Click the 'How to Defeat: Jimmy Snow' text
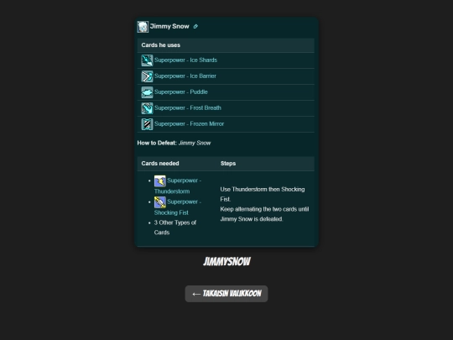Viewport: 453px width, 340px height. point(174,143)
